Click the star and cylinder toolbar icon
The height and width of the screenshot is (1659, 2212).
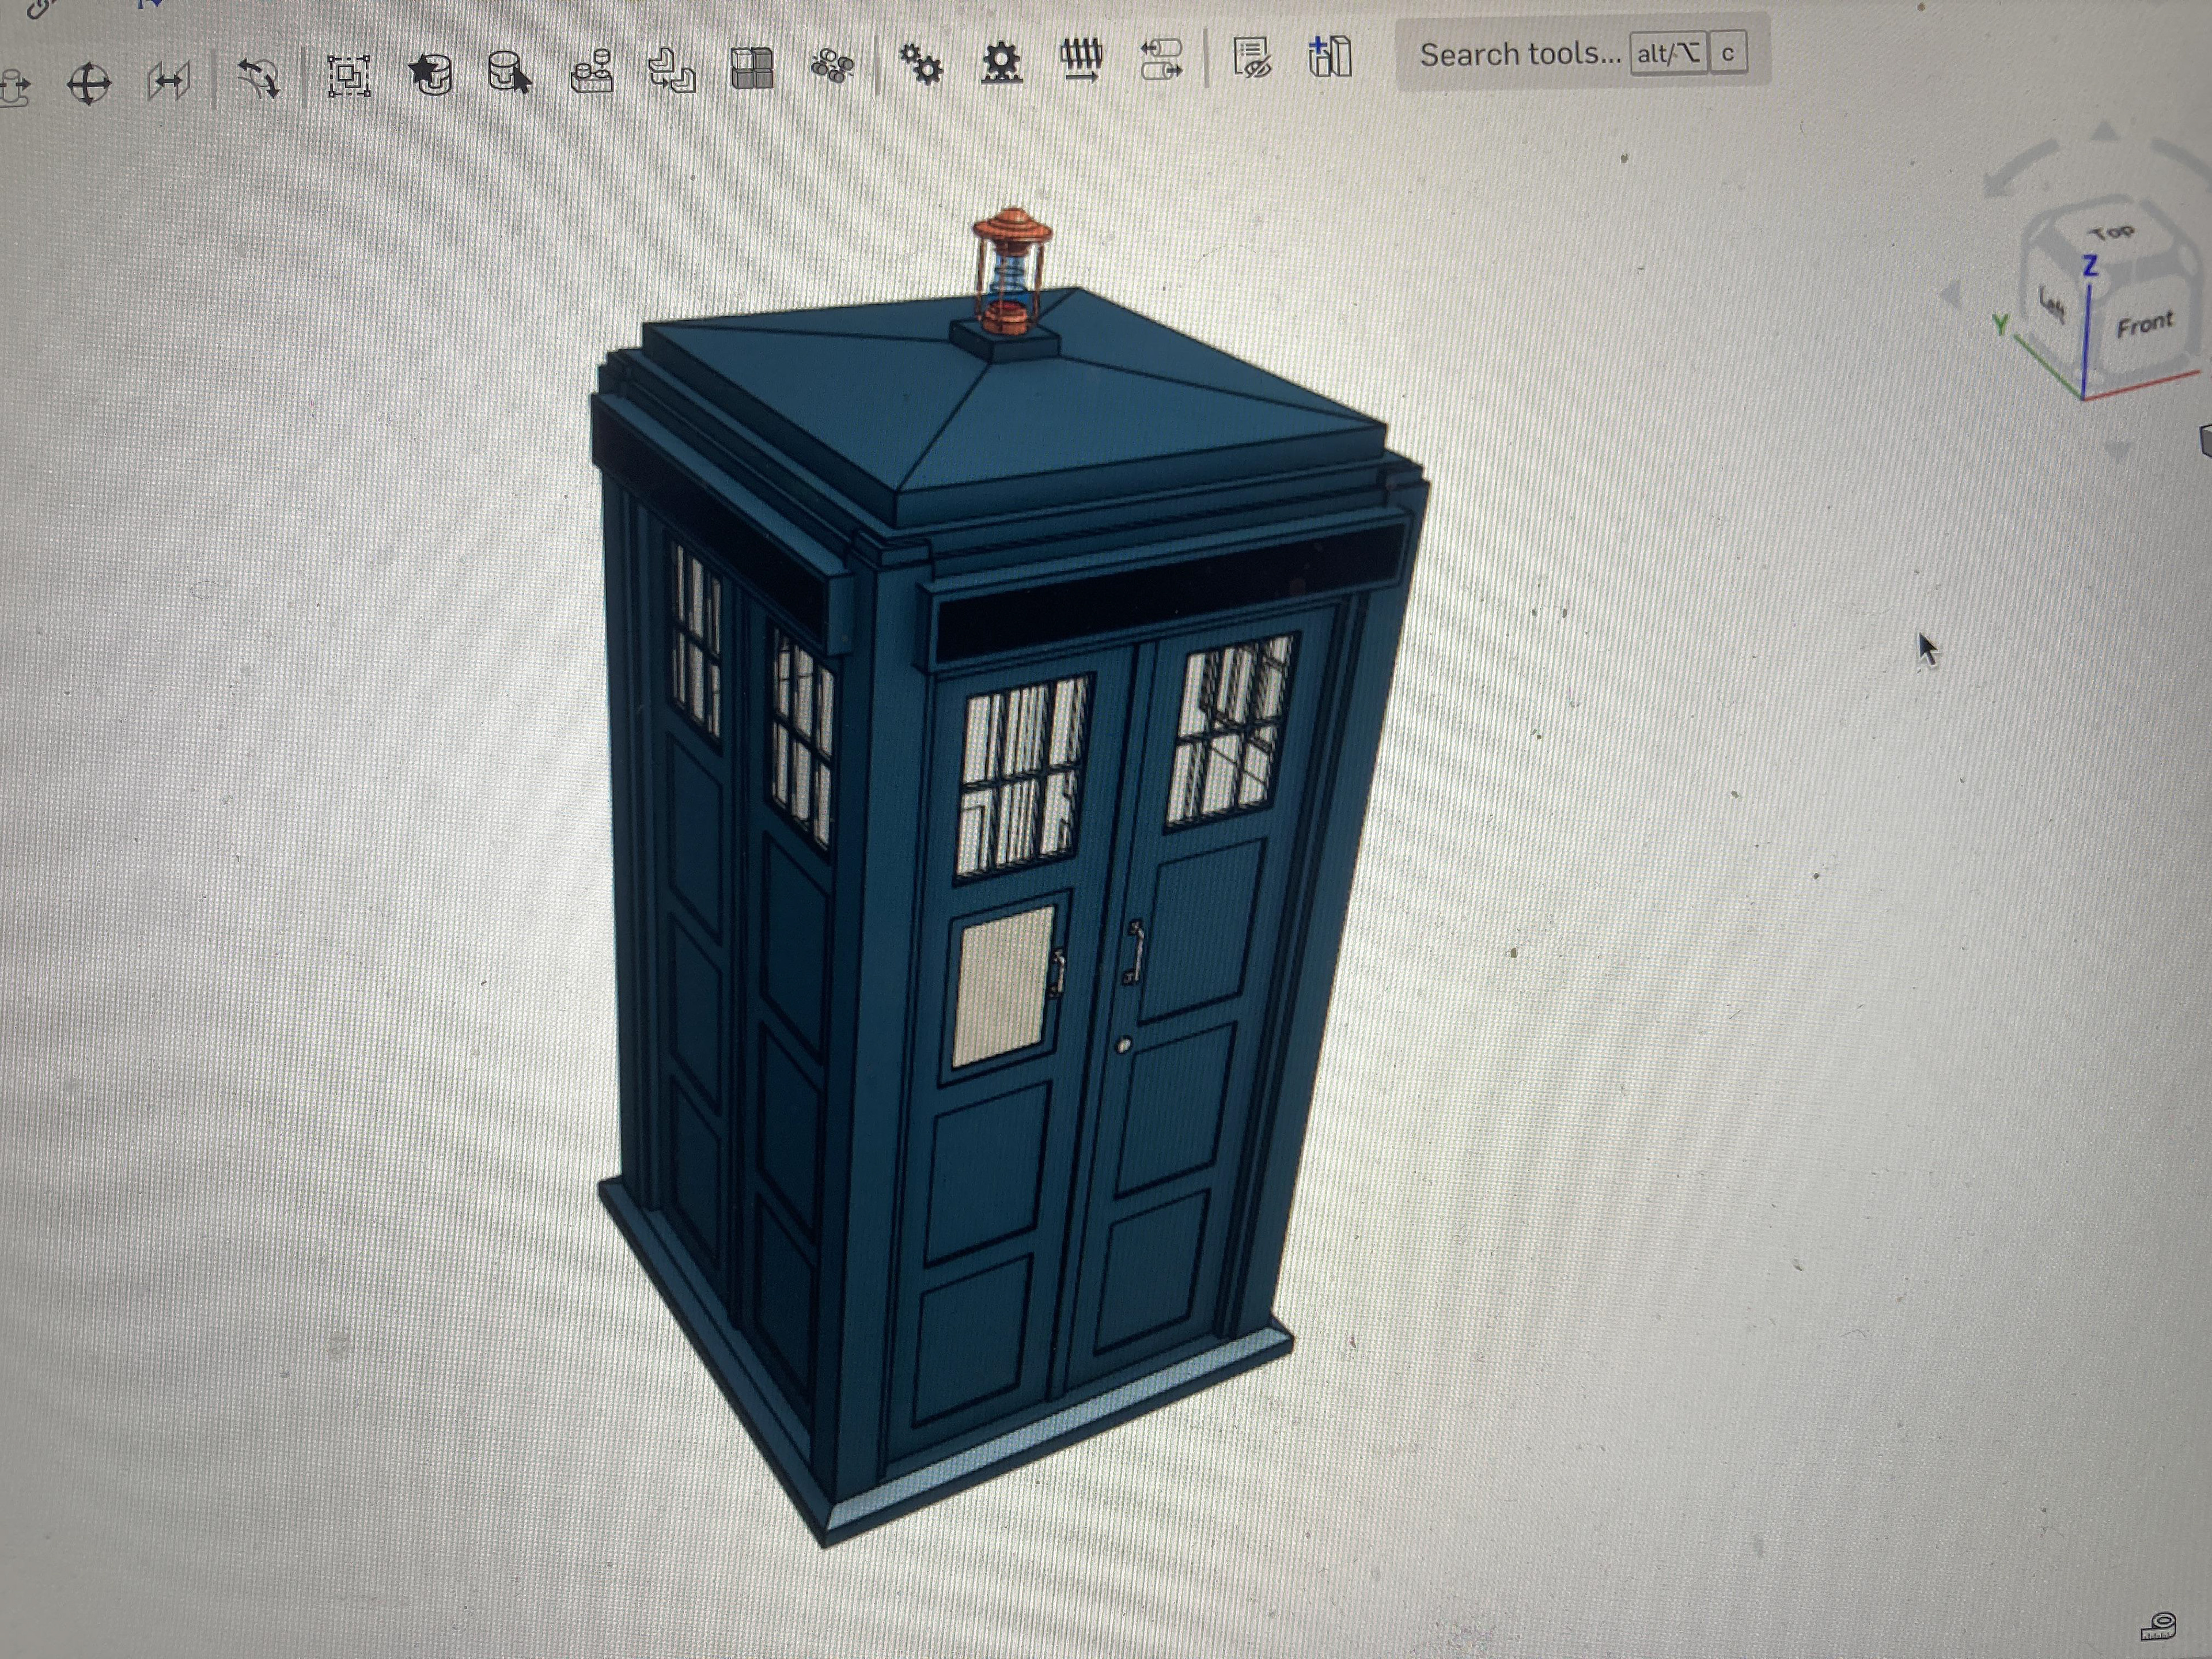coord(431,74)
